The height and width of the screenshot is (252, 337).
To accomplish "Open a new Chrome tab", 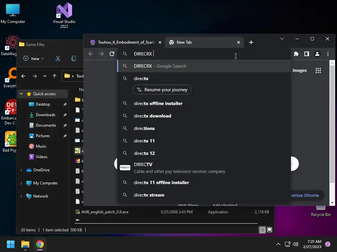I will [x=251, y=42].
